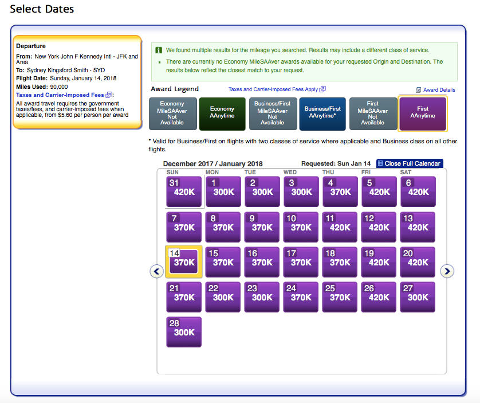Click popup icon next to Fees Apply
Screen dimensions: 480x403
click(322, 89)
